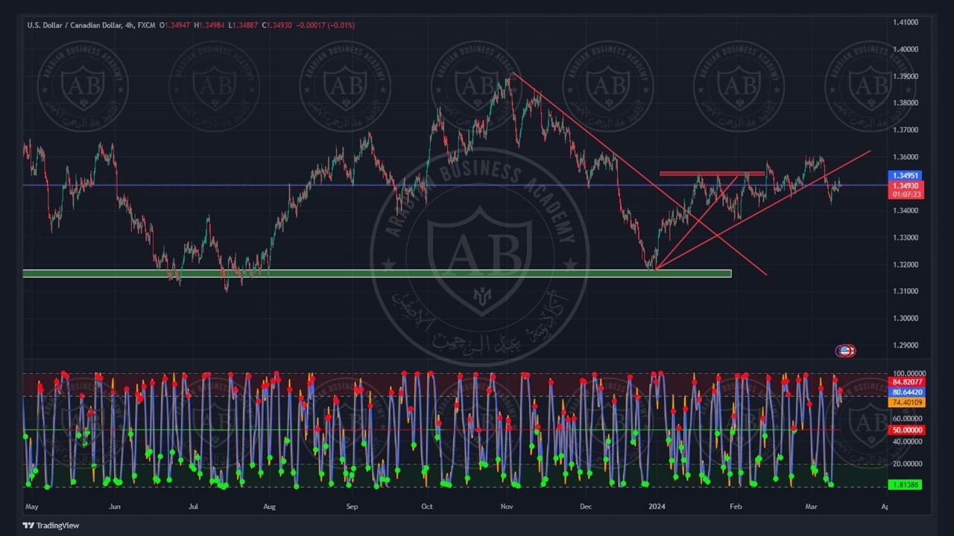Click the price change −0.00017 (−0.01%)
The width and height of the screenshot is (954, 536).
click(x=325, y=25)
